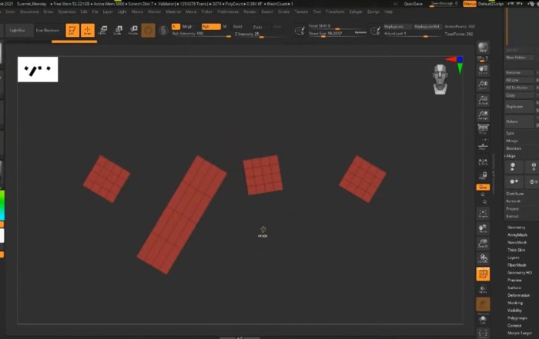This screenshot has height=339, width=539.
Task: Click the Edit mode icon in toolbar
Action: pyautogui.click(x=72, y=30)
